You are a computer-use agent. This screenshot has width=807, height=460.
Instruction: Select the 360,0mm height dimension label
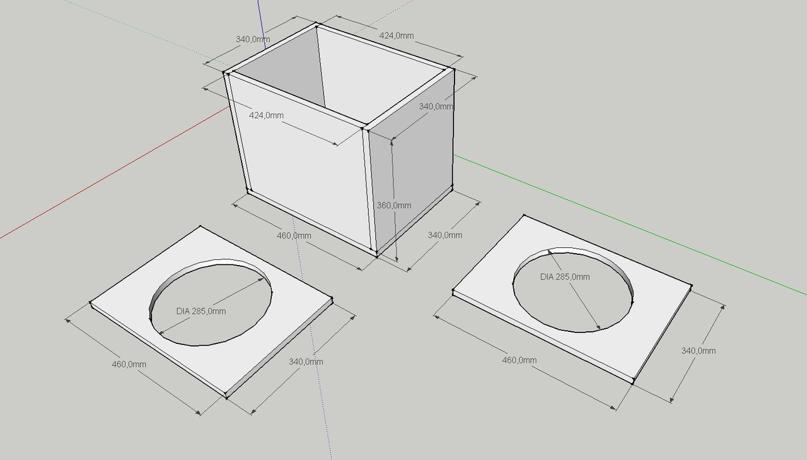[x=394, y=206]
